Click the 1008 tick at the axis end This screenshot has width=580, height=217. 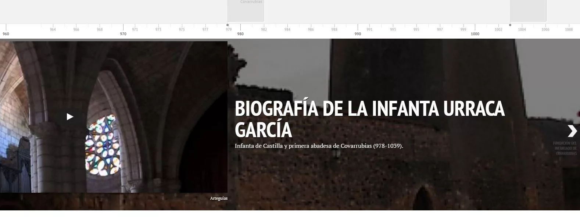click(x=569, y=30)
